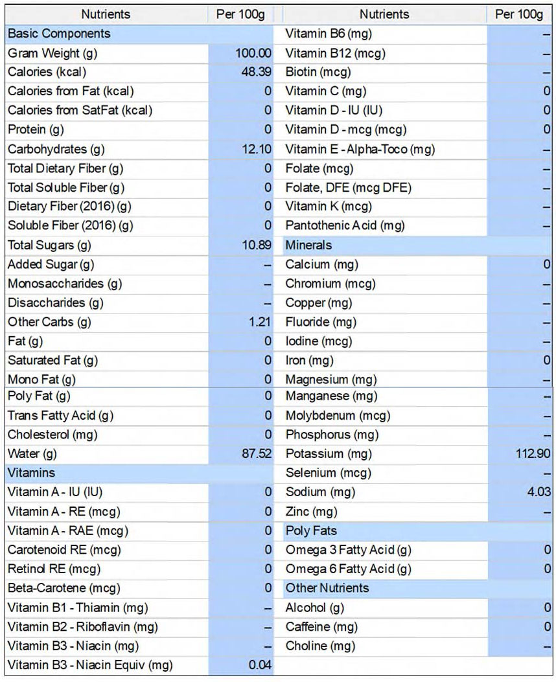Click the Other Carbs value 1.21

click(260, 322)
